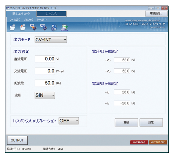Click the OVERLOAD indicator

pyautogui.click(x=139, y=142)
